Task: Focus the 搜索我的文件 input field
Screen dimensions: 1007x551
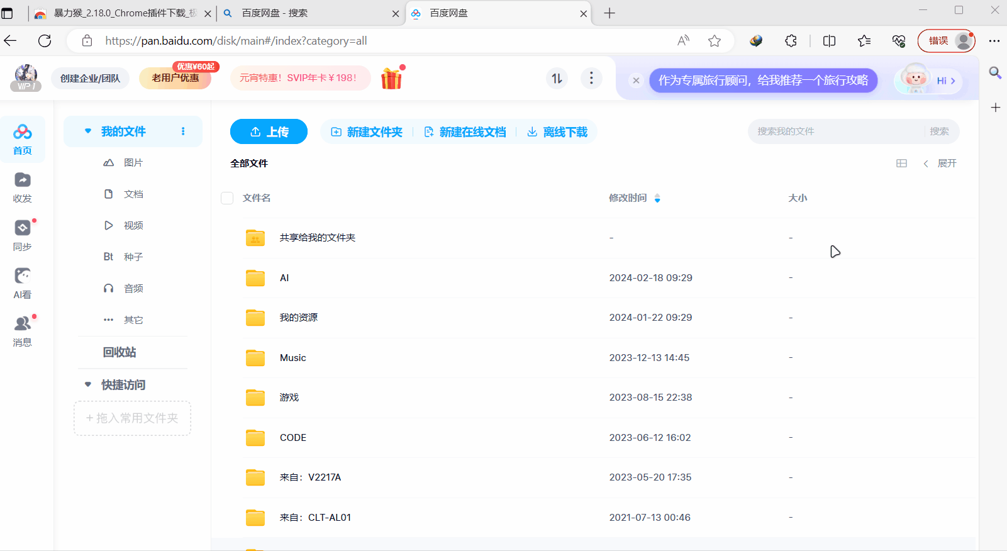Action: (x=837, y=131)
